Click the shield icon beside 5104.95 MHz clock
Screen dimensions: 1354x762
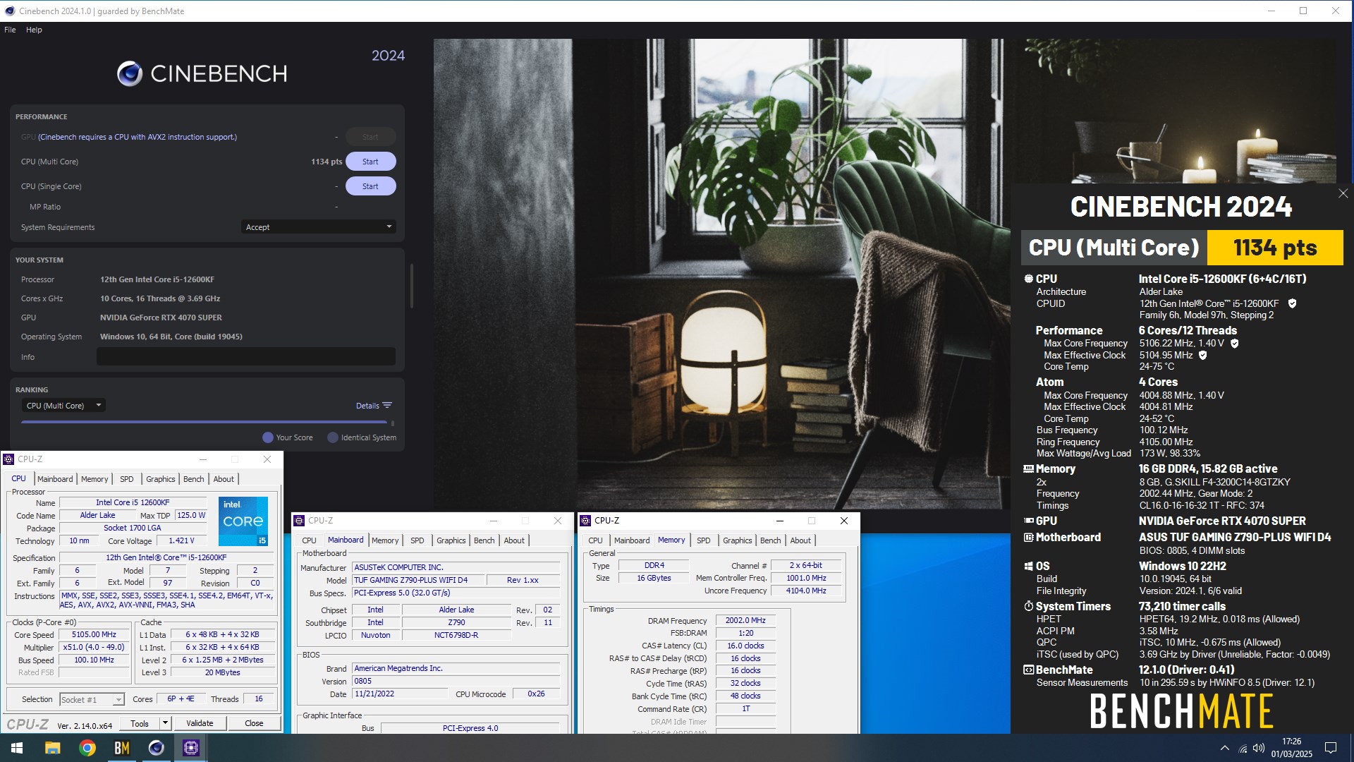click(1203, 356)
